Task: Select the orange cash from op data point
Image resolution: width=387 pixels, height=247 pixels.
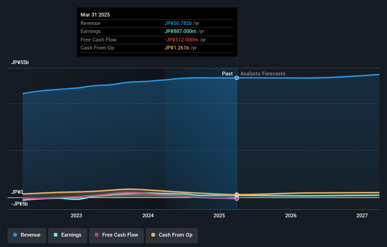Action: [x=237, y=195]
